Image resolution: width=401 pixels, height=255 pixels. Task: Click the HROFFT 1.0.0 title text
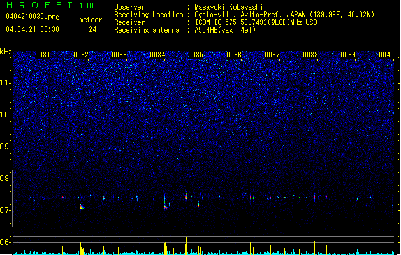pos(50,5)
